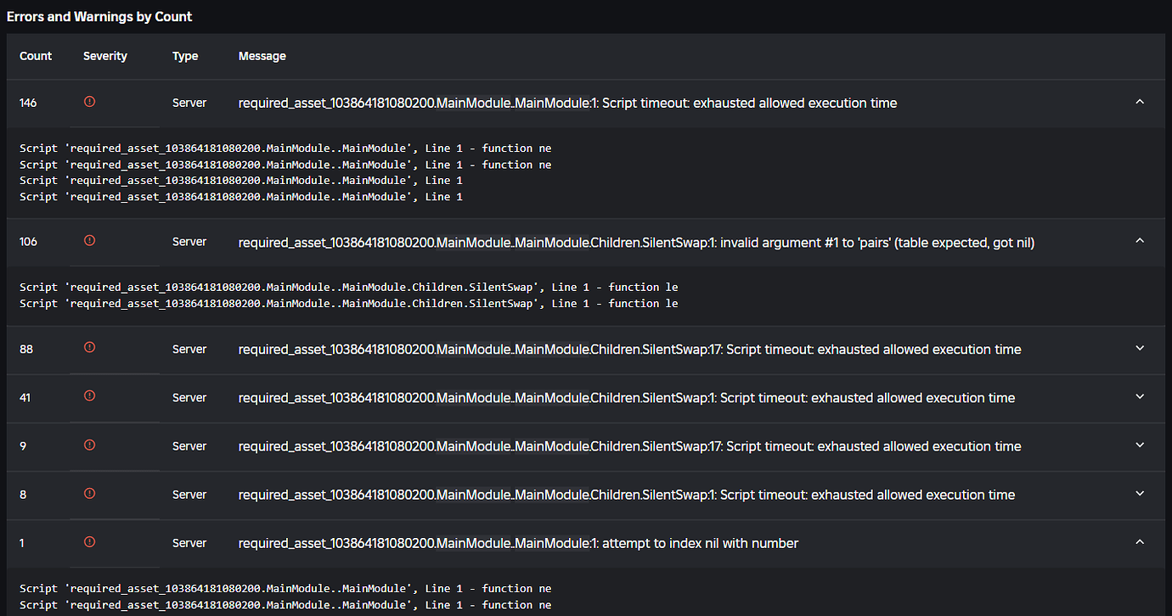1172x616 pixels.
Task: Click the Errors and Warnings by Count heading
Action: [99, 16]
